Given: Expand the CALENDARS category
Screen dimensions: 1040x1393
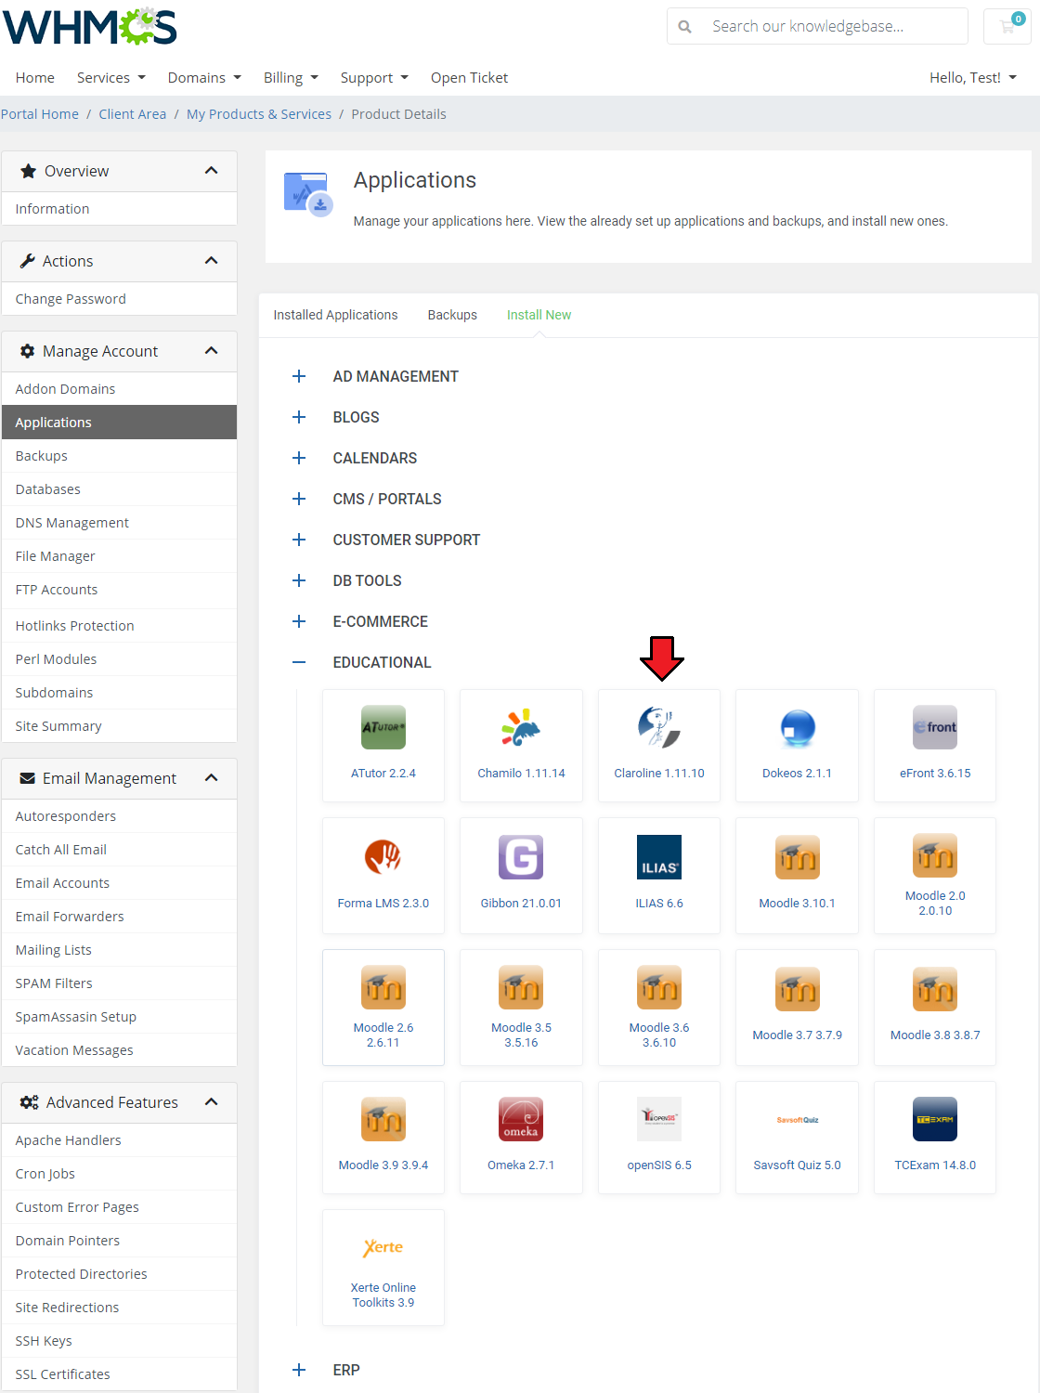Looking at the screenshot, I should [299, 458].
